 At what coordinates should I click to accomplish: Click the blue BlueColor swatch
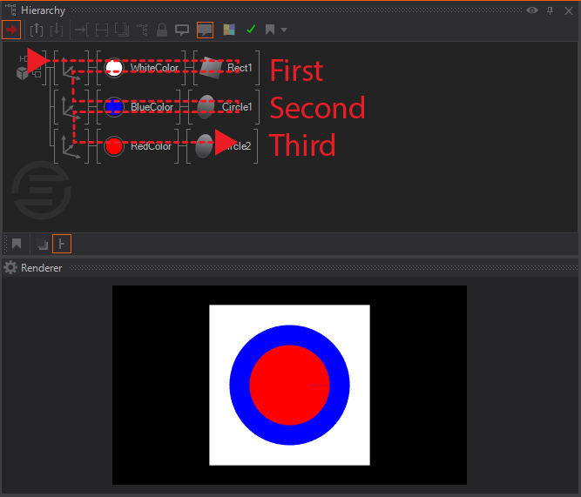[x=113, y=107]
